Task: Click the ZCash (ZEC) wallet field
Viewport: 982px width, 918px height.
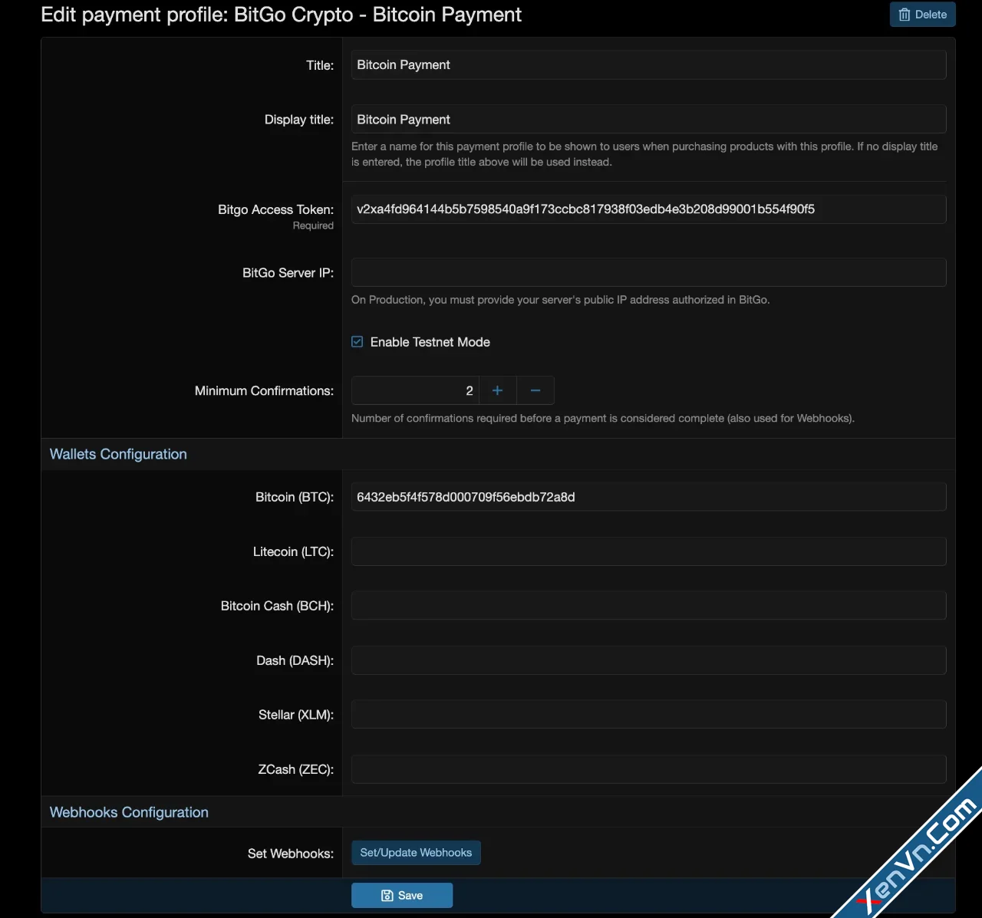Action: 648,768
